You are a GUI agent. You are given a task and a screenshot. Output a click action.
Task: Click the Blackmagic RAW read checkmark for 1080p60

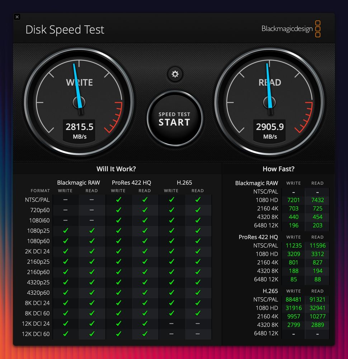[92, 241]
